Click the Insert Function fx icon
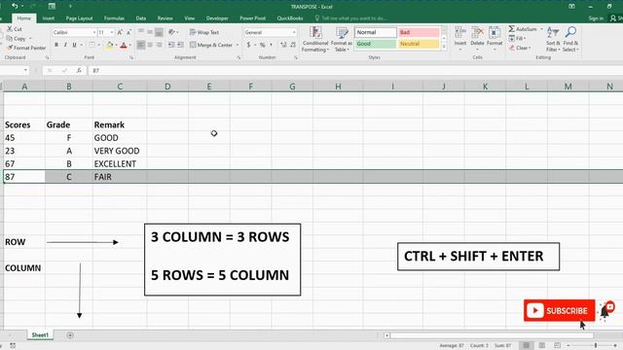The image size is (623, 350). (x=79, y=70)
